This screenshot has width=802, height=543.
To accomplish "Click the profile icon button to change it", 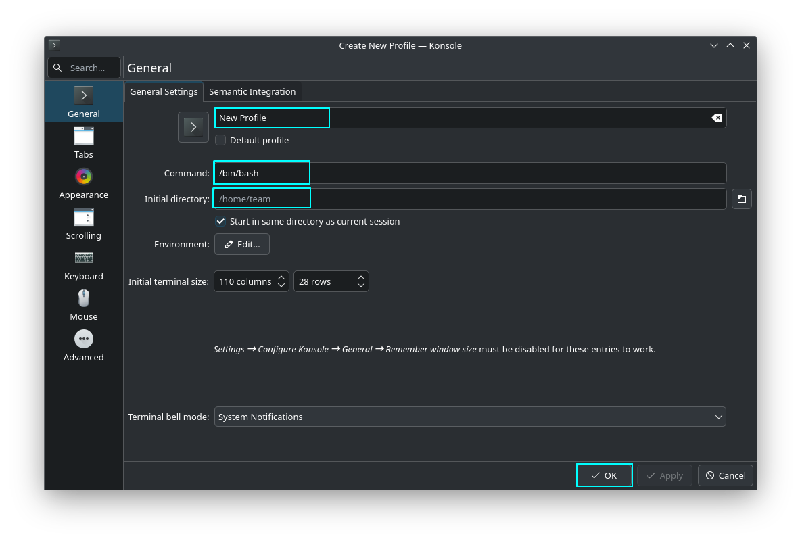I will [193, 127].
